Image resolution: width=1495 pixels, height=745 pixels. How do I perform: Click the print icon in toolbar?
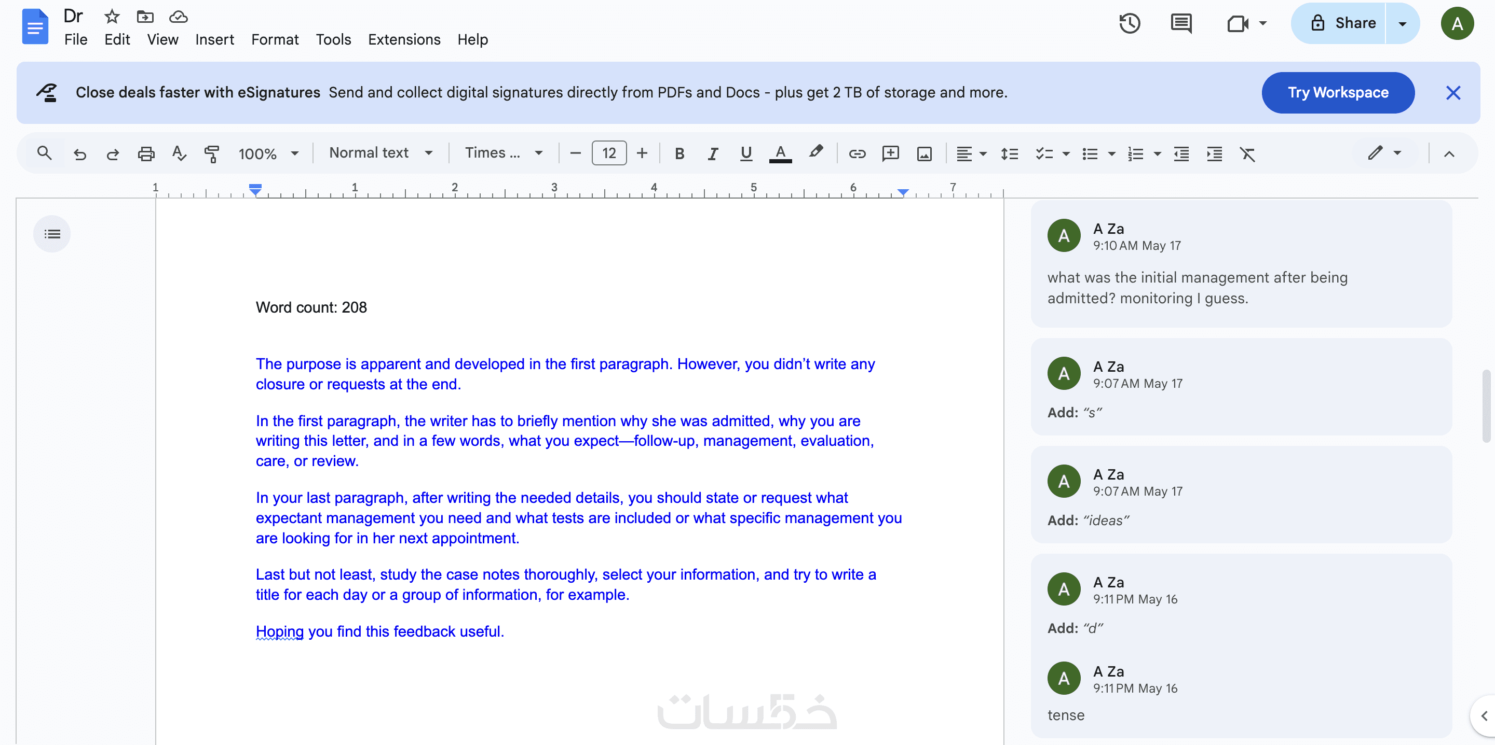coord(146,153)
